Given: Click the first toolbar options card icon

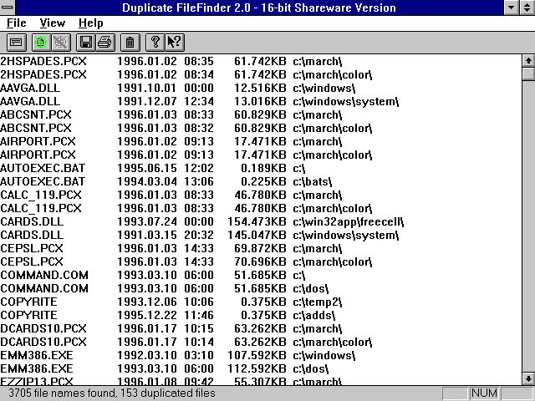Looking at the screenshot, I should click(17, 41).
